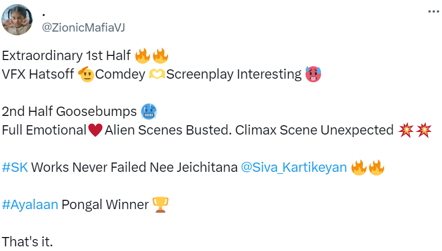Screen dimensions: 442x251
Task: Click the hot face emoji after Interesting
Action: tap(313, 75)
